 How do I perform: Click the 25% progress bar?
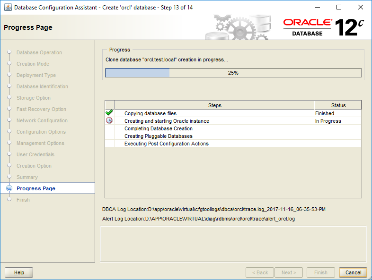[x=233, y=73]
